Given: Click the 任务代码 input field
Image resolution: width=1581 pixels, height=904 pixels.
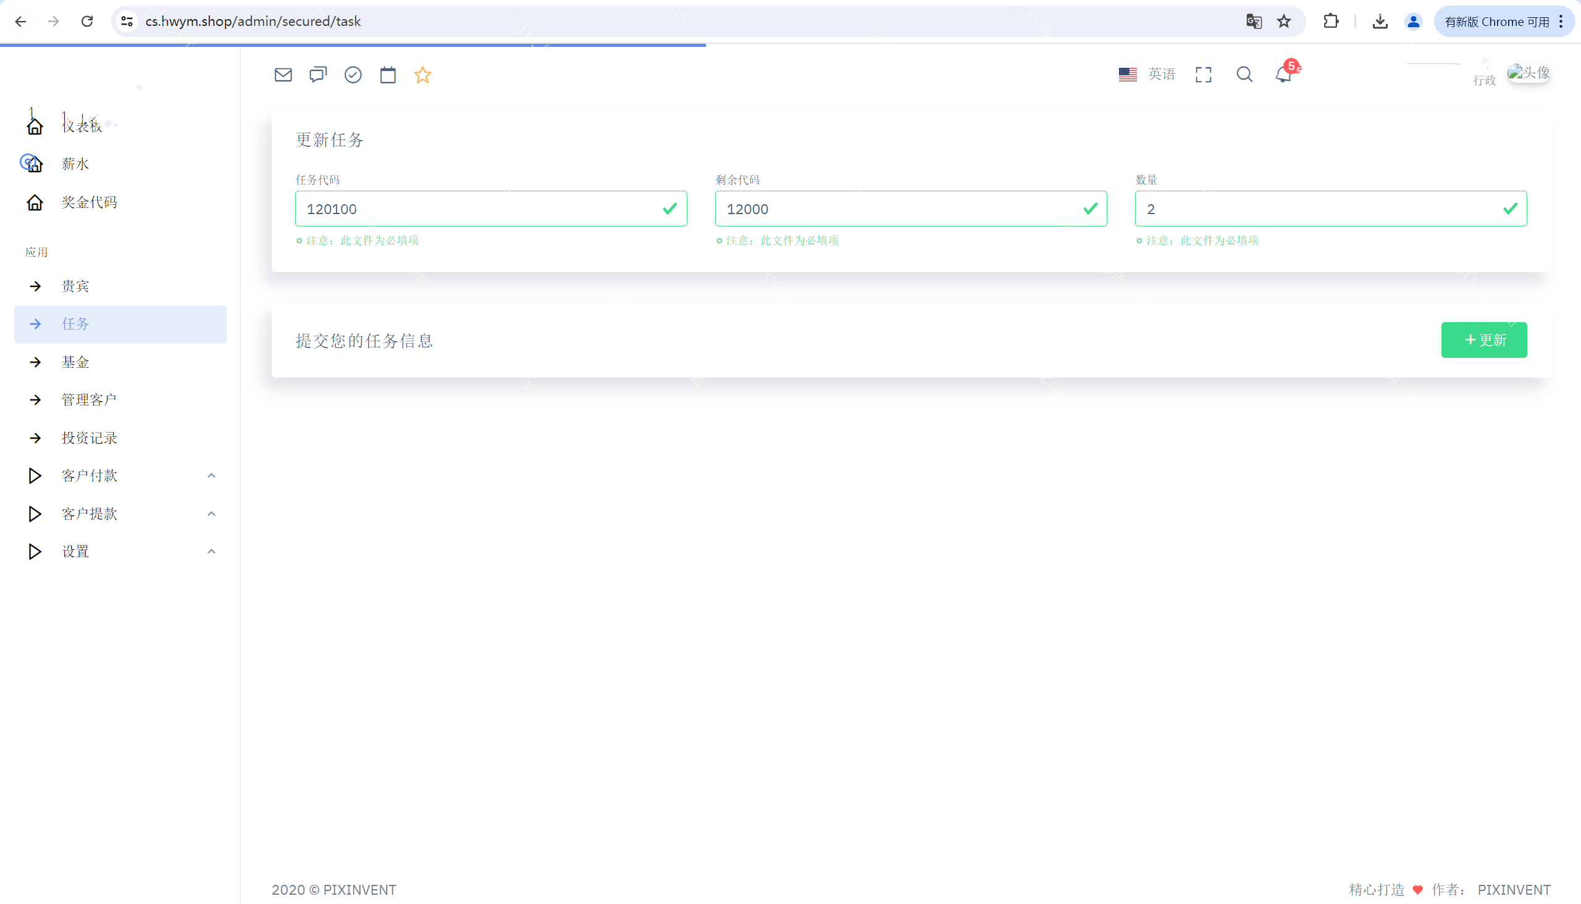Looking at the screenshot, I should point(479,209).
